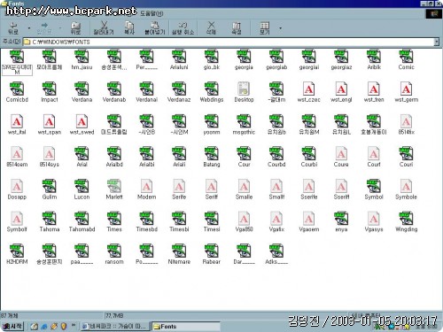Select the Tahomabd font icon
Viewport: 443px width, 332px height.
82,222
